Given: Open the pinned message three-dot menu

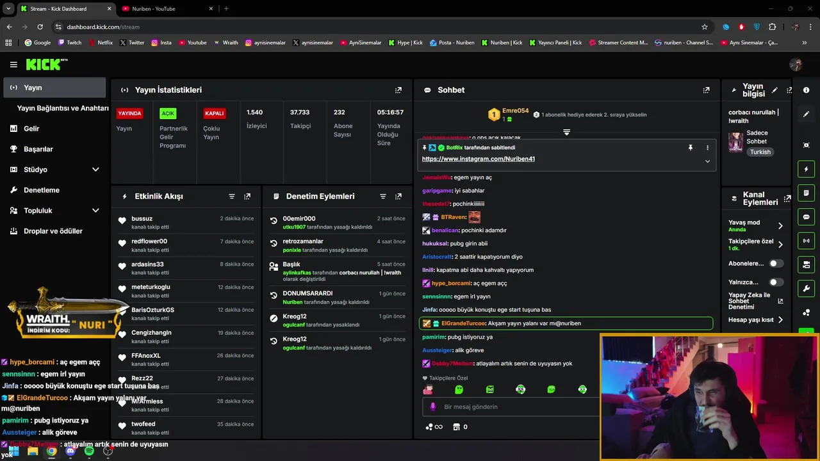Looking at the screenshot, I should tap(707, 148).
